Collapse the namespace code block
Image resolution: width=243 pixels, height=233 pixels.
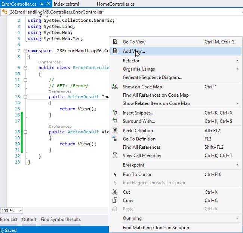click(25, 51)
